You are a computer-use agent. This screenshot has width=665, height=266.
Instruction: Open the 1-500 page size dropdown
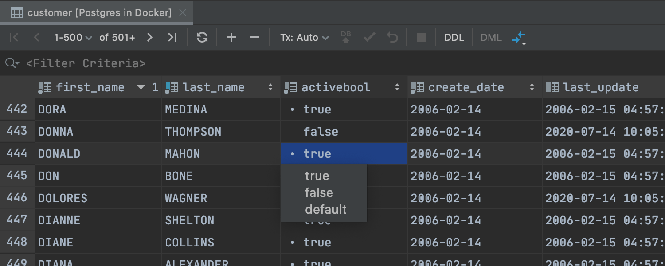coord(73,38)
